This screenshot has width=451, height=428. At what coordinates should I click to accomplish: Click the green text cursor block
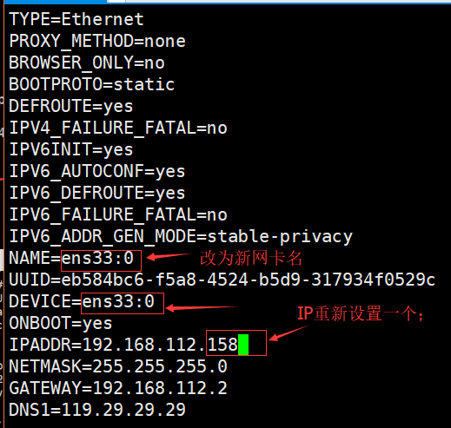[243, 345]
